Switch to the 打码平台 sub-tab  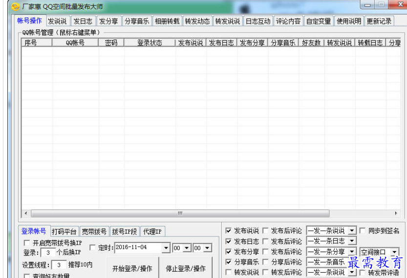64,231
